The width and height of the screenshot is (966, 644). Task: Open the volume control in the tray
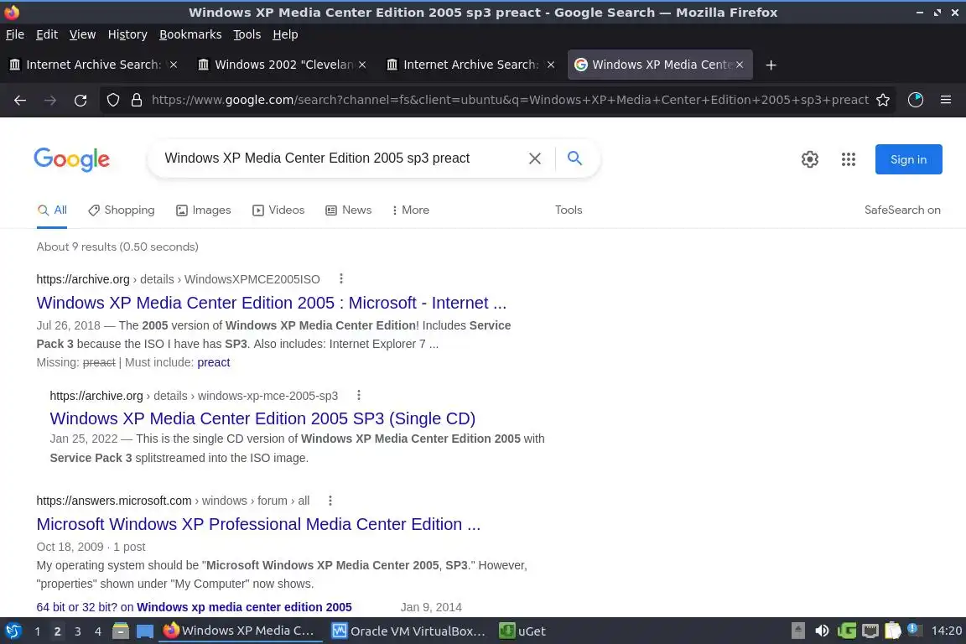[822, 631]
